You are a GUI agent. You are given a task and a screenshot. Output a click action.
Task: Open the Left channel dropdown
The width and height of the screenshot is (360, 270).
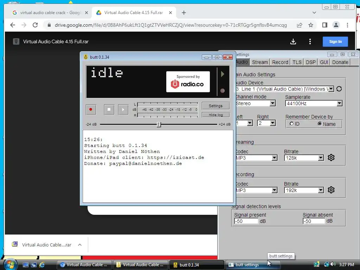[x=250, y=123]
